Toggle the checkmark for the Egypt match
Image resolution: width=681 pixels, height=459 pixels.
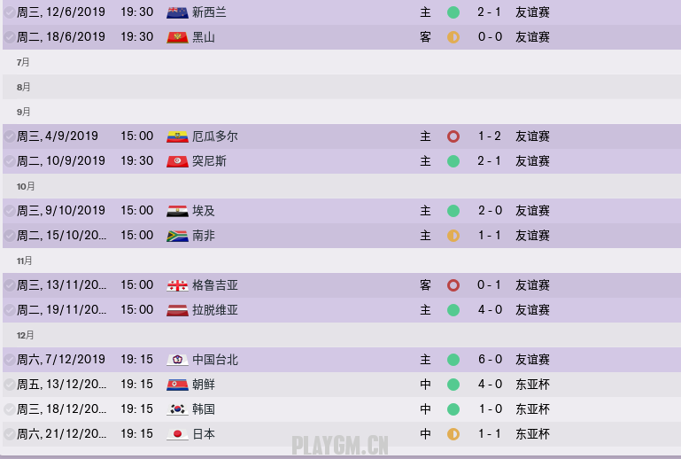9,211
